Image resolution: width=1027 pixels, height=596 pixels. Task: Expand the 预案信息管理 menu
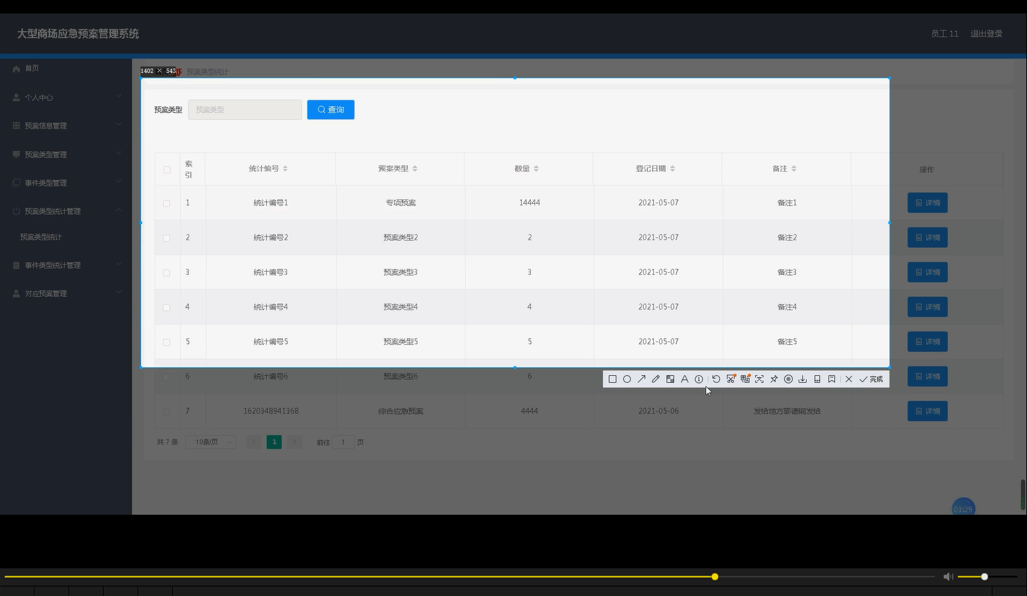[x=66, y=126]
